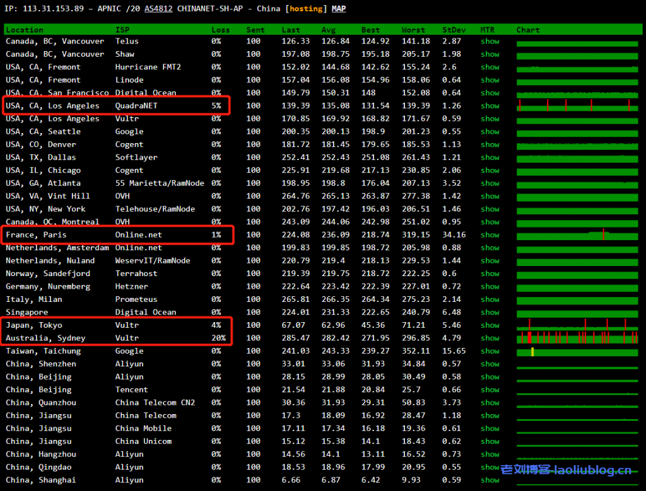Open the MAP link in header
The width and height of the screenshot is (646, 491).
pos(339,9)
